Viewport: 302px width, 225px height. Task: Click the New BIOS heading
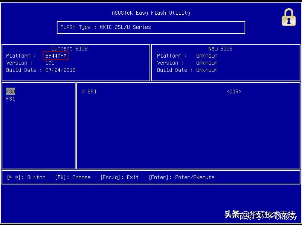tap(220, 49)
